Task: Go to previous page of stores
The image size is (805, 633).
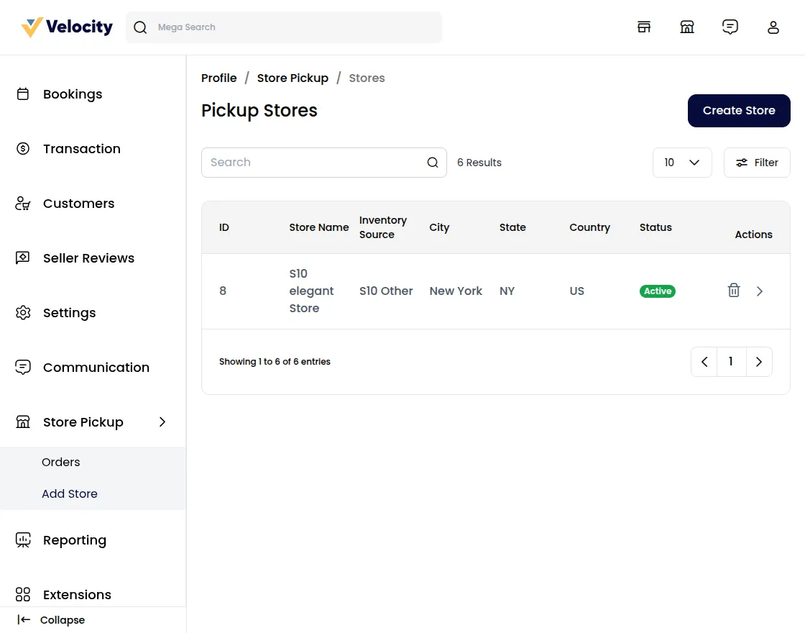Action: pyautogui.click(x=704, y=362)
